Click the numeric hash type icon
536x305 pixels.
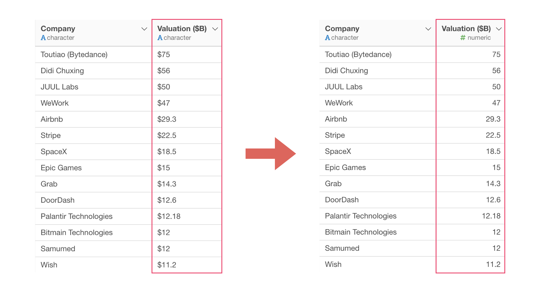point(463,38)
